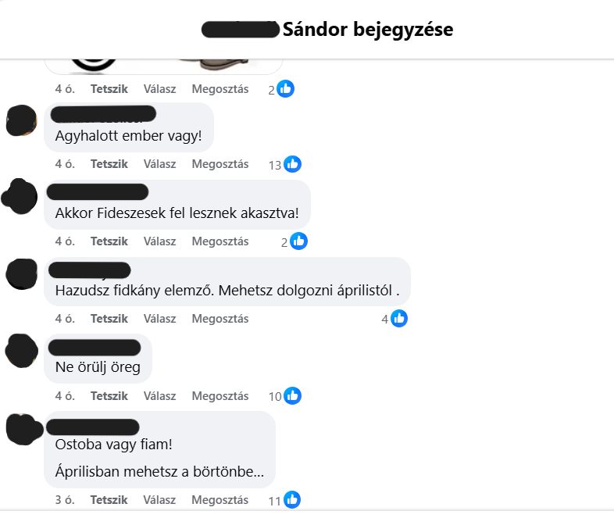
Task: Click like icon under 'Ostoba vagy fiam!' comment
Action: pos(292,499)
